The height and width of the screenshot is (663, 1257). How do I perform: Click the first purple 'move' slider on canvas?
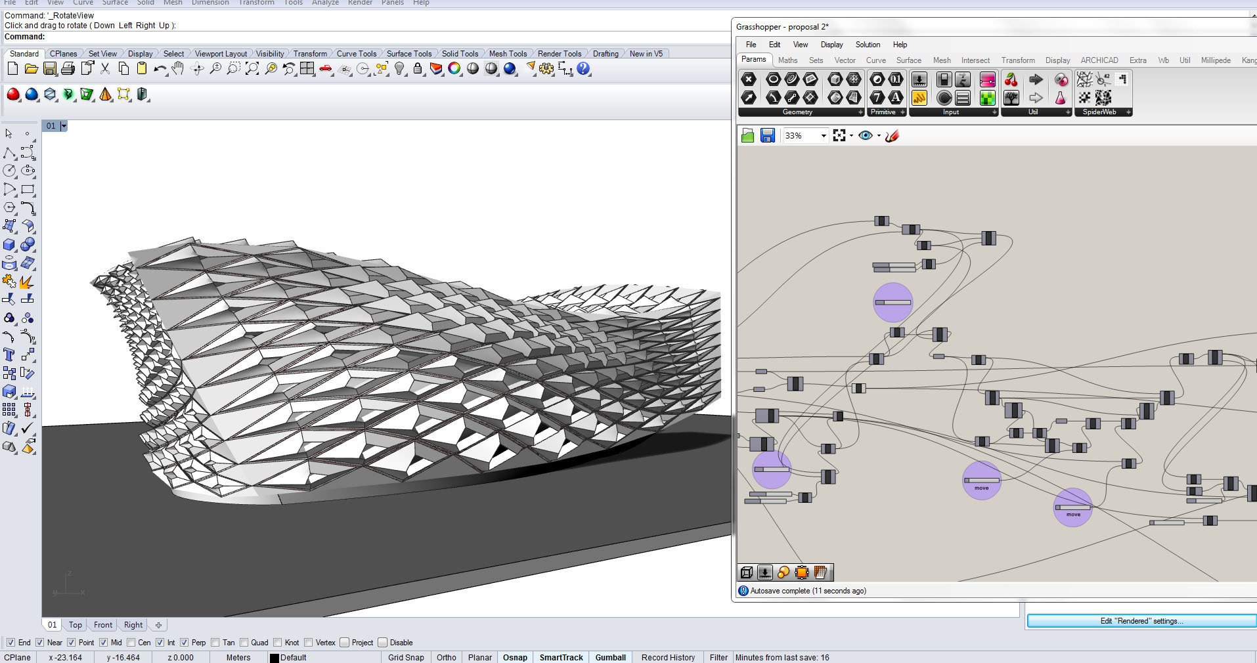coord(981,481)
